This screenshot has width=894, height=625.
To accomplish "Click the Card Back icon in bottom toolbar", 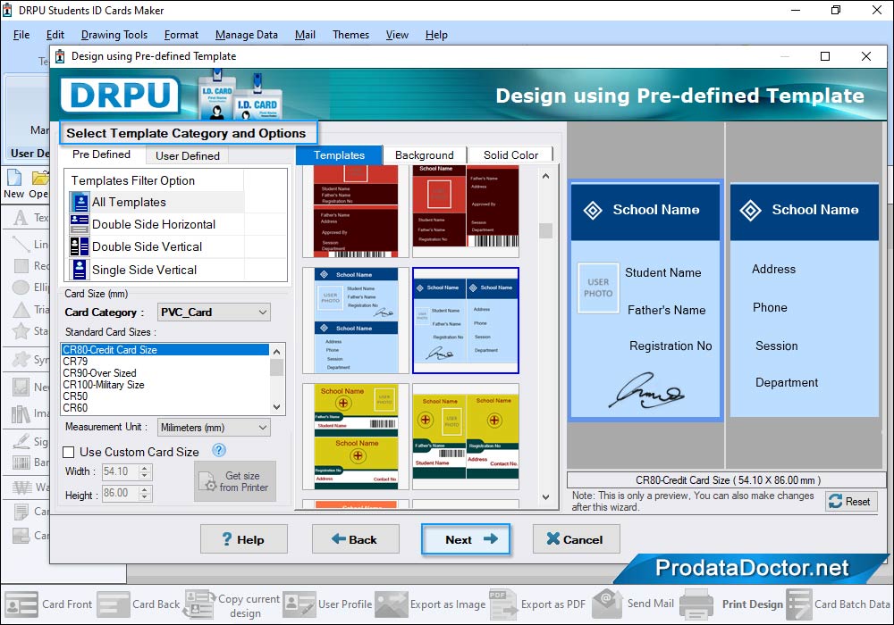I will pos(113,604).
